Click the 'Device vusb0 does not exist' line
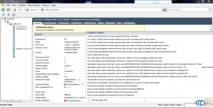Image resolution: width=213 pixels, height=108 pixels. click(98, 55)
